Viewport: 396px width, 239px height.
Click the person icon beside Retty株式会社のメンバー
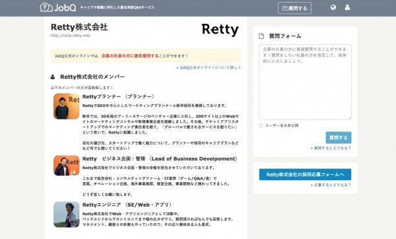coord(53,77)
